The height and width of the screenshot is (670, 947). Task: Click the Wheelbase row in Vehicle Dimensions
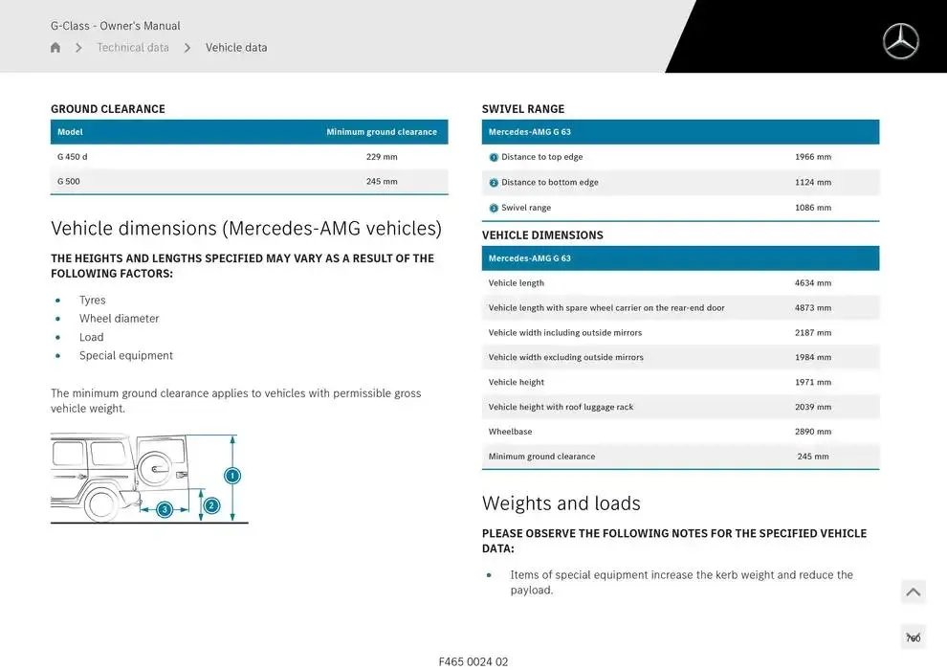click(679, 432)
